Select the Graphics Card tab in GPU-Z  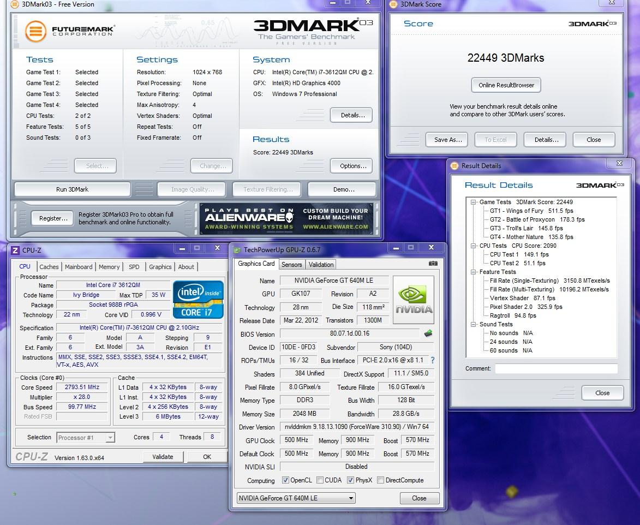(256, 264)
